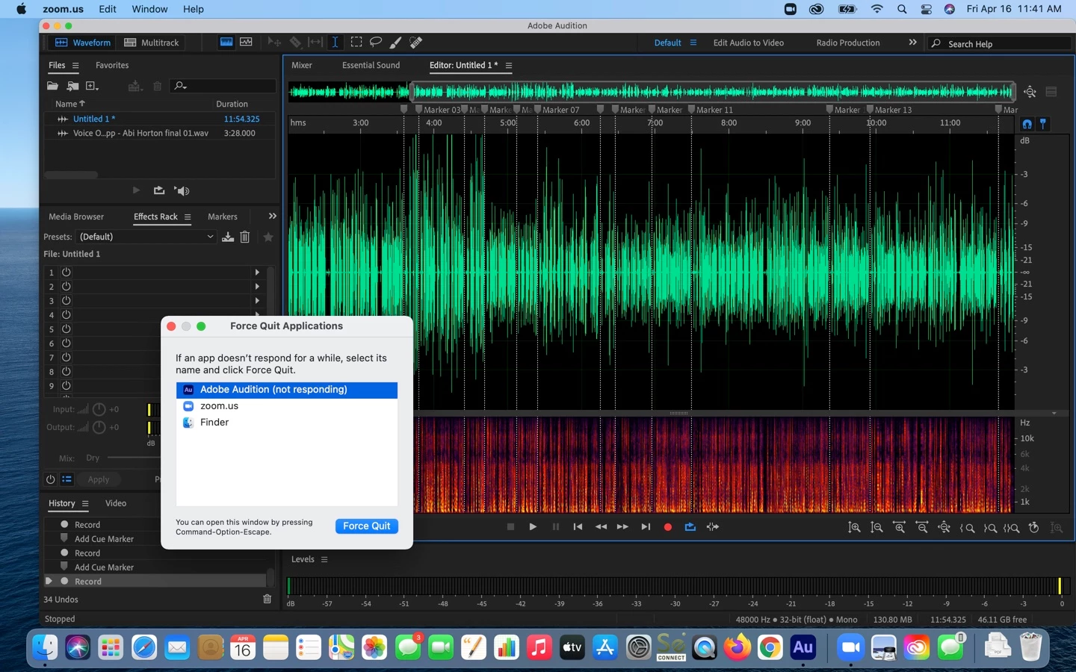
Task: Click the Force Quit button
Action: (367, 526)
